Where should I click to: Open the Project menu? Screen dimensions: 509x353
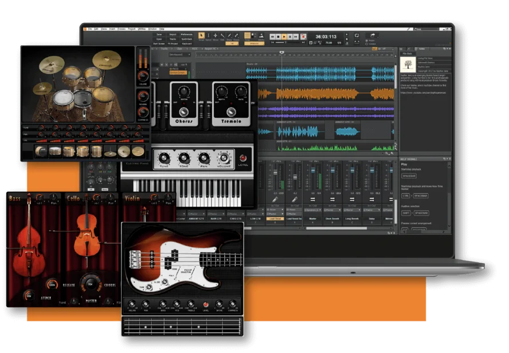point(131,29)
